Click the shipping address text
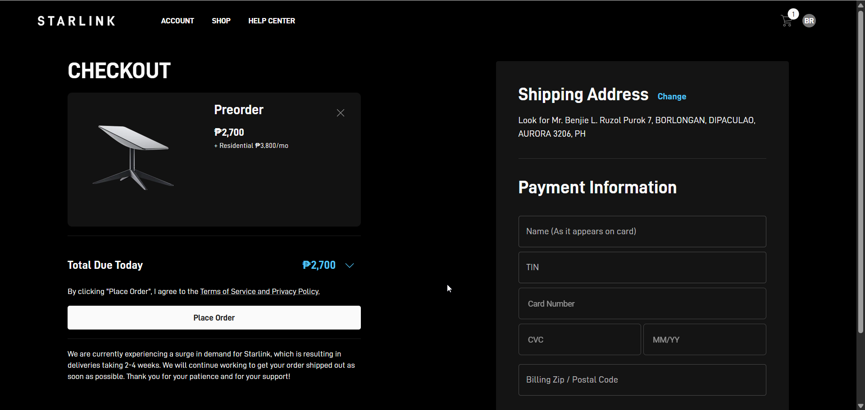865x410 pixels. [x=637, y=127]
